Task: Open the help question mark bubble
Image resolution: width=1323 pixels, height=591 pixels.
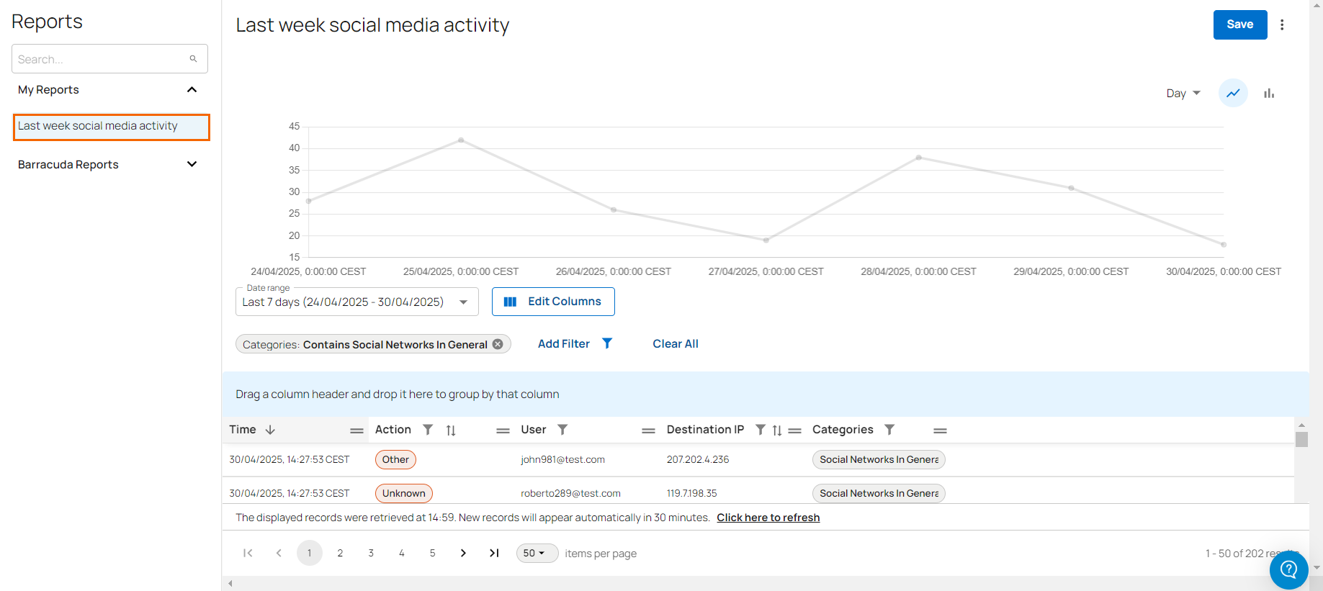Action: pyautogui.click(x=1288, y=570)
